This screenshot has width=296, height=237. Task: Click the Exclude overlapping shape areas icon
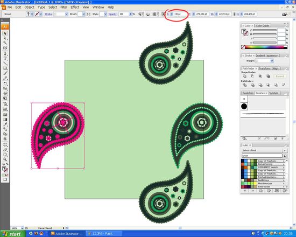click(x=268, y=76)
